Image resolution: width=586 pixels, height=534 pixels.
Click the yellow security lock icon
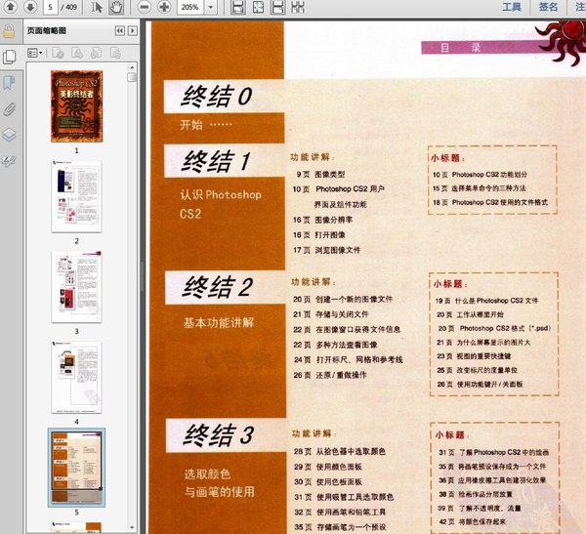(9, 31)
